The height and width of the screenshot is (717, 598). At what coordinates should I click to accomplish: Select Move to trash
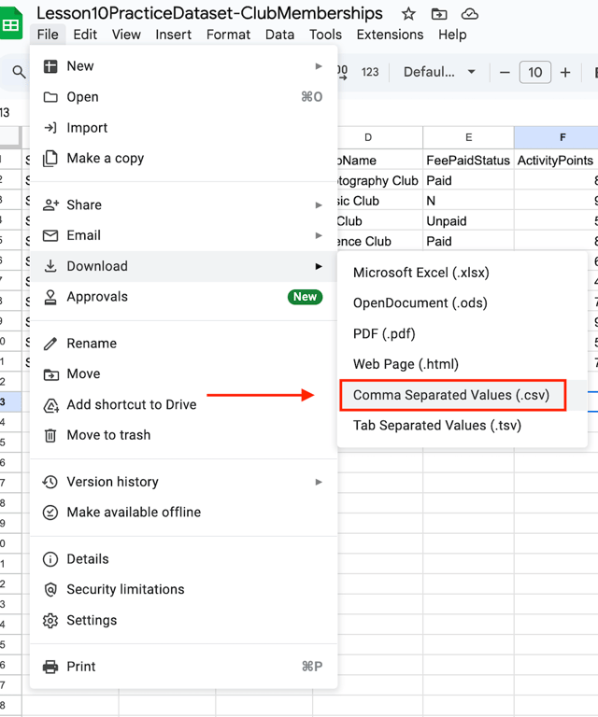(183, 435)
